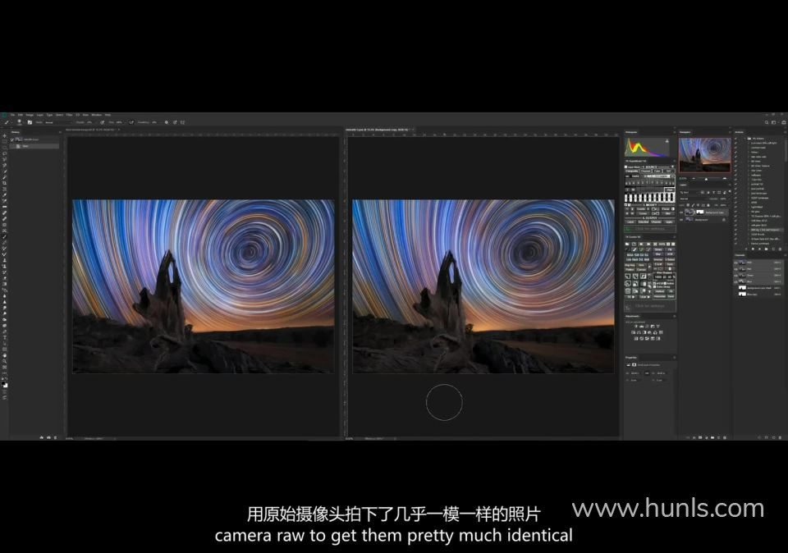Create new document from current state

42,437
